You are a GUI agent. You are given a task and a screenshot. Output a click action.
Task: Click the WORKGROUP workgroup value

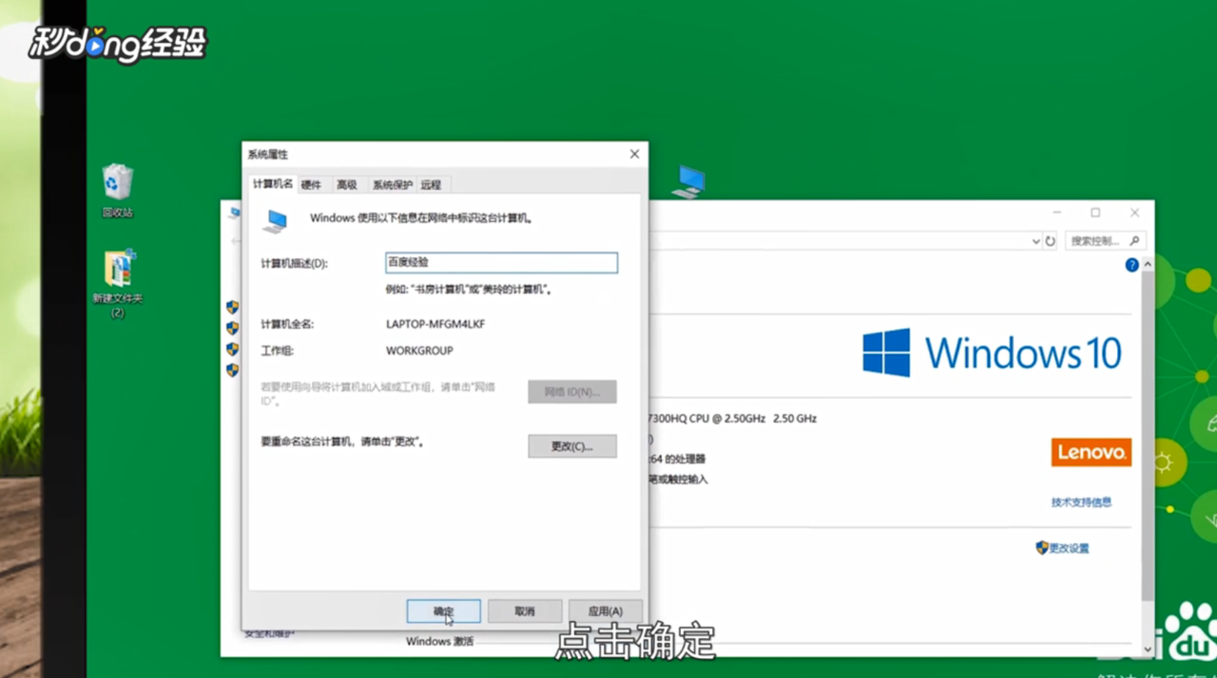(419, 350)
